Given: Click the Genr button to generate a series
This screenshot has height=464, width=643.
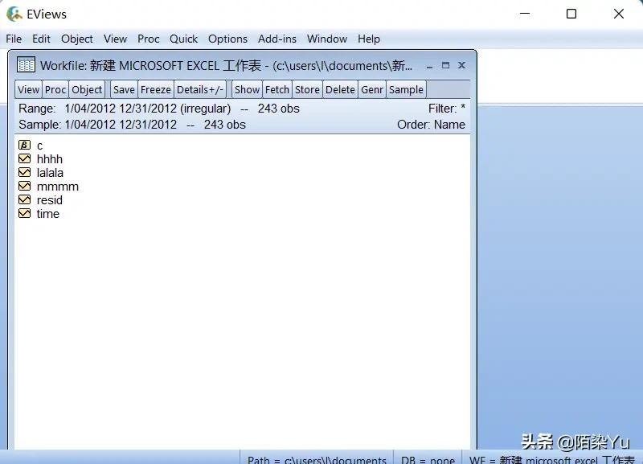Looking at the screenshot, I should pyautogui.click(x=371, y=89).
